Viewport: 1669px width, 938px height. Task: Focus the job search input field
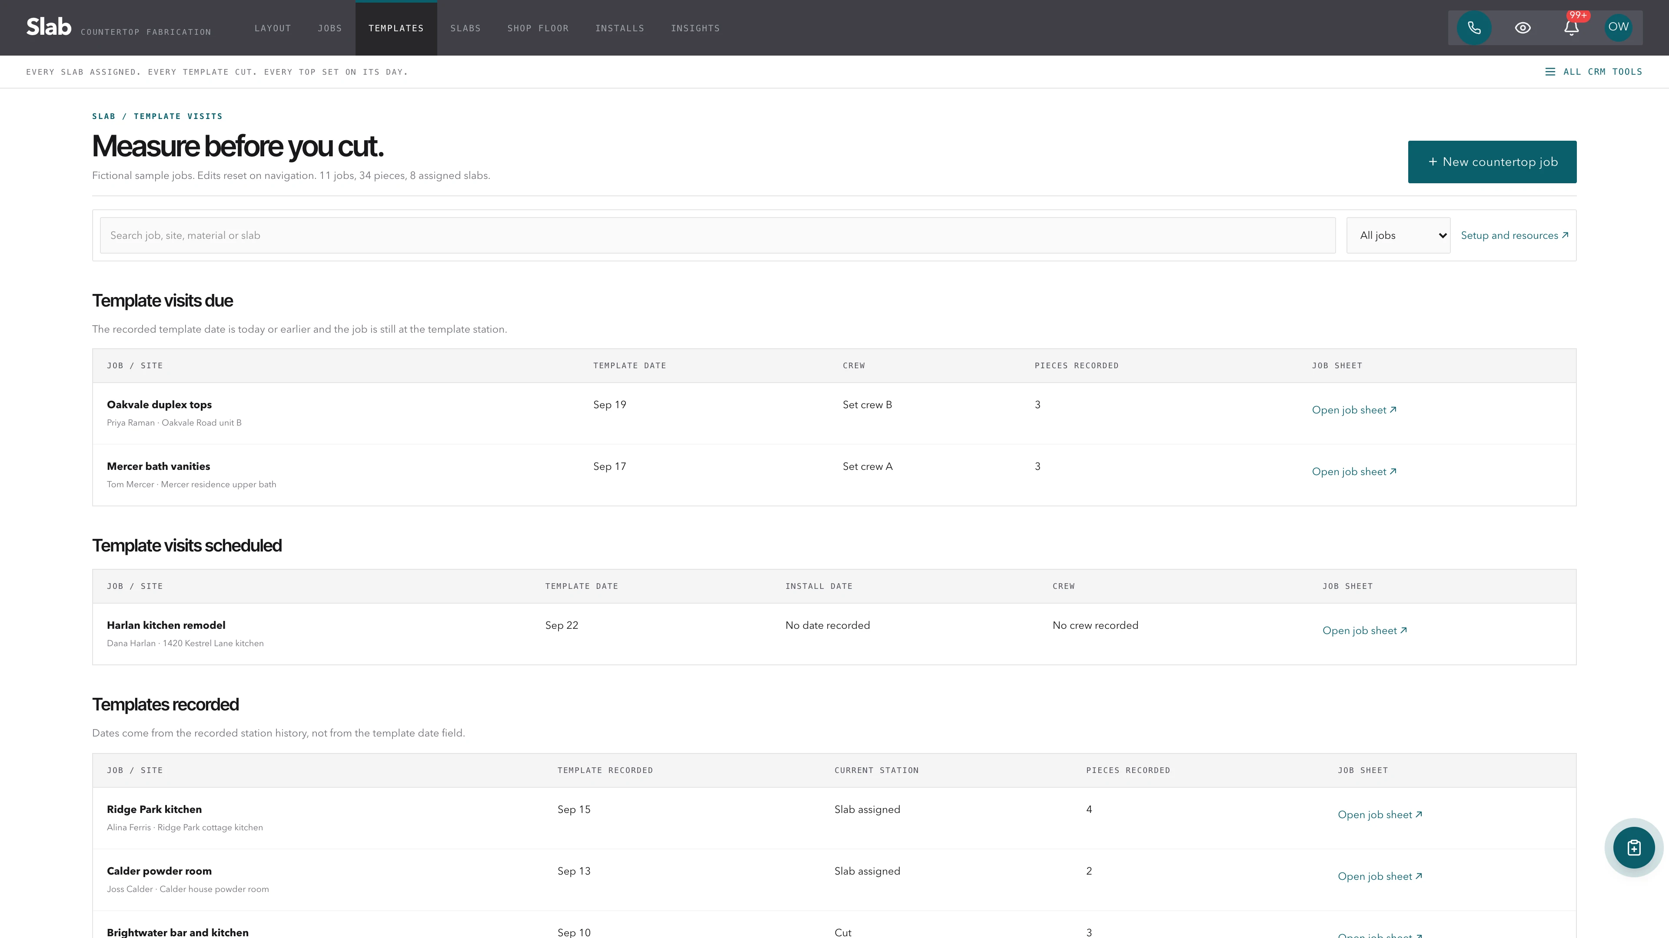coord(717,236)
